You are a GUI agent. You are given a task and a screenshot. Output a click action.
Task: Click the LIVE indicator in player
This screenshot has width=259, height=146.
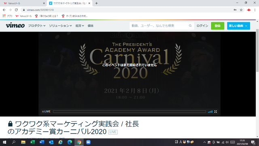click(46, 112)
